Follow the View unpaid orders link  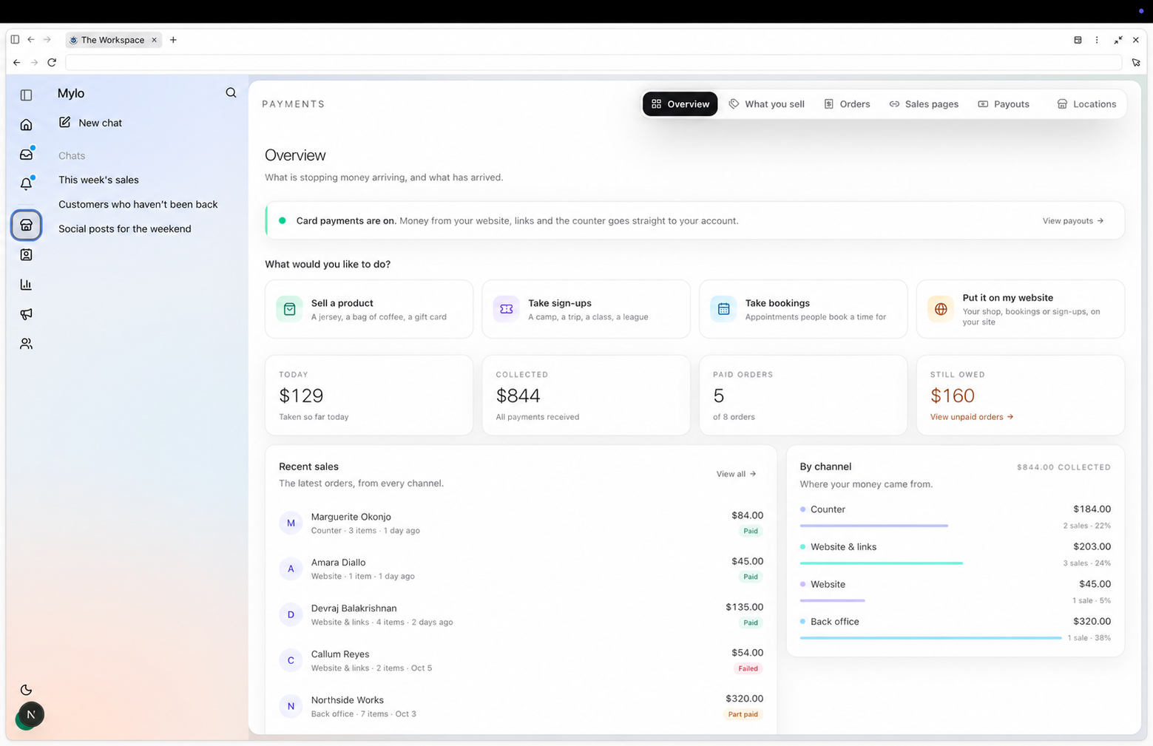click(972, 417)
